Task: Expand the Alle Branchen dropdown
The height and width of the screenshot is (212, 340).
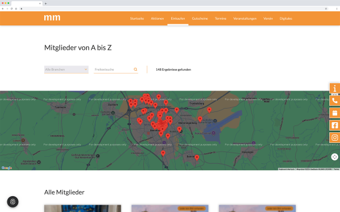Action: [x=66, y=70]
